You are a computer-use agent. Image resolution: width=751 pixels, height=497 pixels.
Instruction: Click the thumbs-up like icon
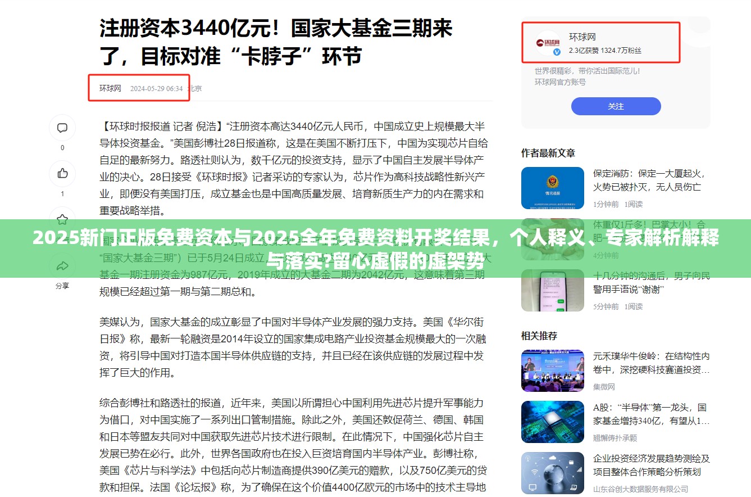pos(62,173)
